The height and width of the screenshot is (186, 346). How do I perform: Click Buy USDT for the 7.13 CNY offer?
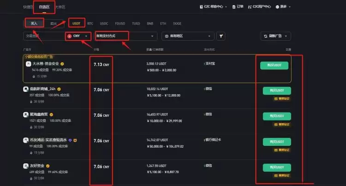point(274,66)
